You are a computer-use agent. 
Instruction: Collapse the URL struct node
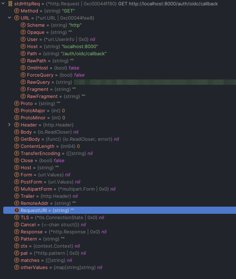pyautogui.click(x=10, y=18)
